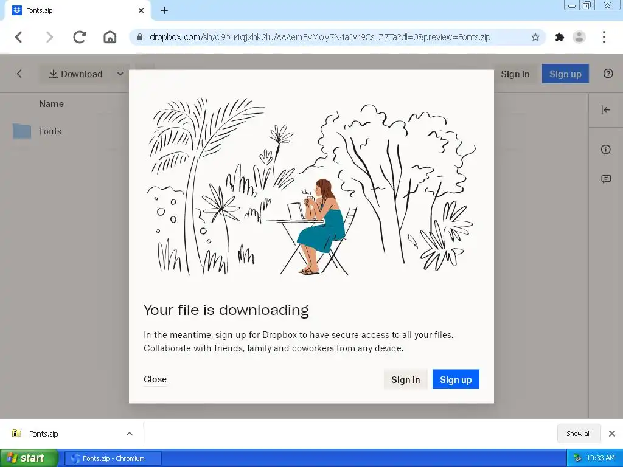
Task: Reload the page with the refresh icon
Action: coord(80,37)
